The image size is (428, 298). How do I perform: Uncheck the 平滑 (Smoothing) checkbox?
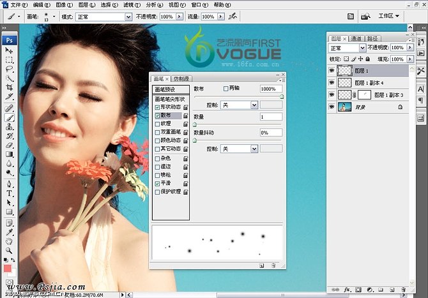158,183
